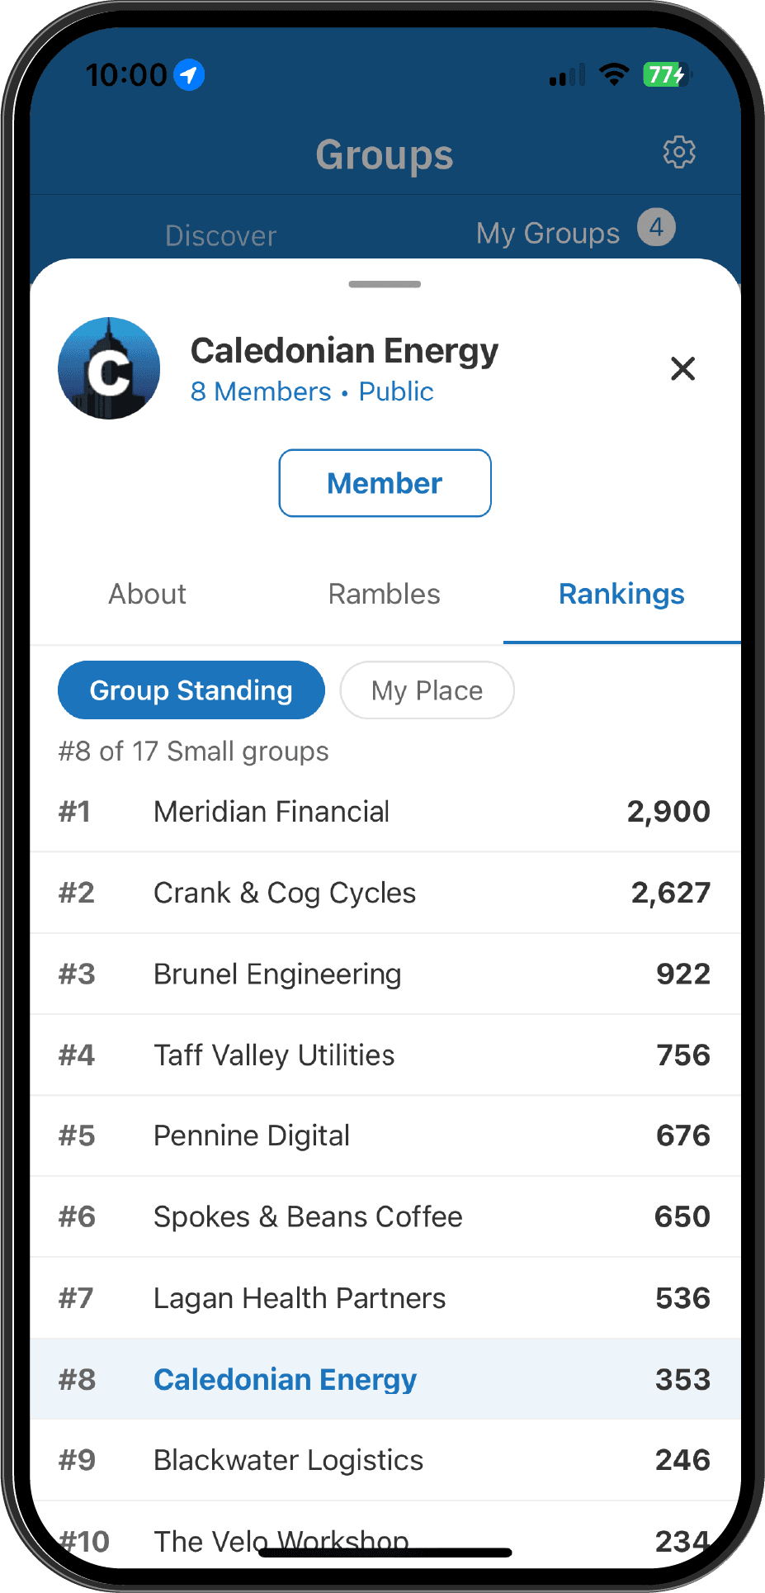
Task: Tap the Wi-Fi status icon
Action: tap(614, 74)
